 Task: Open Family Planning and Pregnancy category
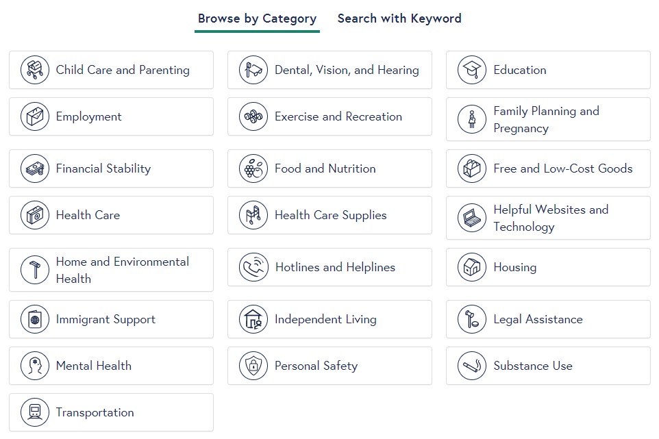[x=549, y=119]
